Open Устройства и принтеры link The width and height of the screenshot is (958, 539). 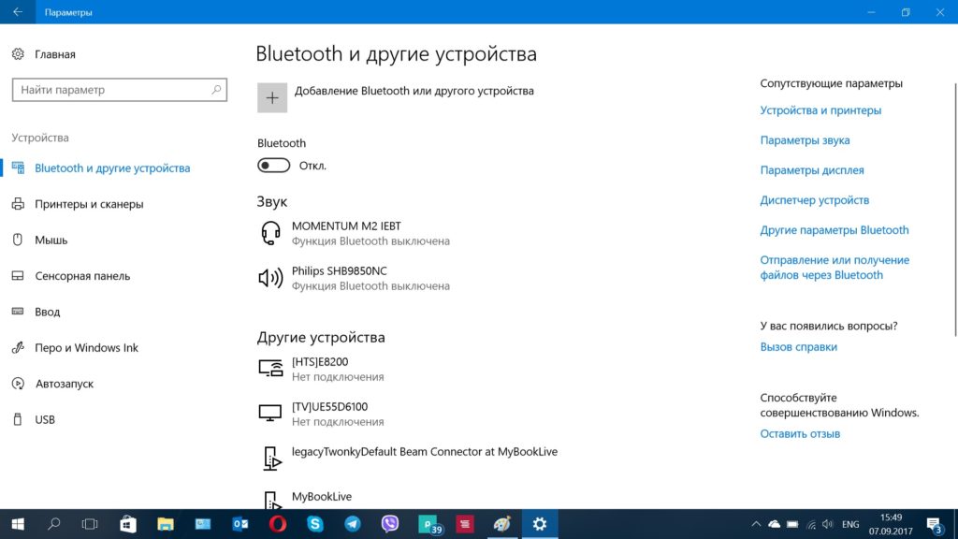click(x=820, y=110)
